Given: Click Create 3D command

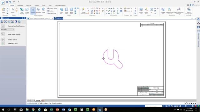Looking at the screenshot, I should point(163,11).
